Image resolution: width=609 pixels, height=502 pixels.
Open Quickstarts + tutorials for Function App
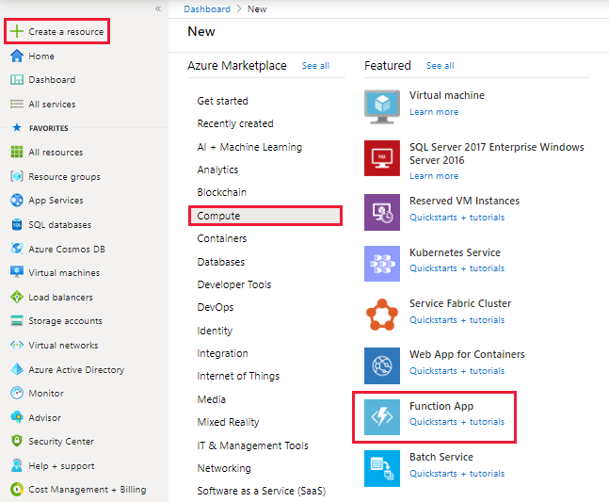pyautogui.click(x=457, y=422)
